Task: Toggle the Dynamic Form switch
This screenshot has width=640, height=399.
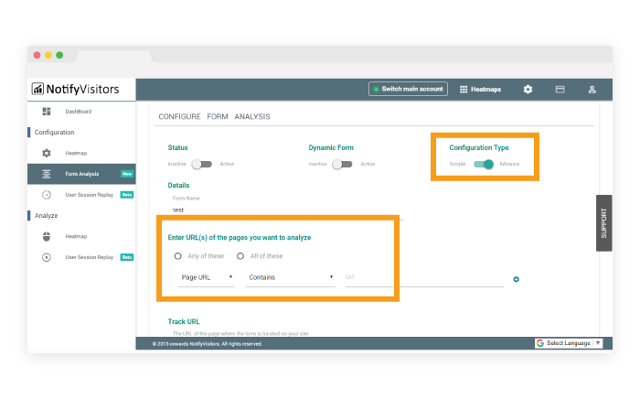Action: point(342,165)
